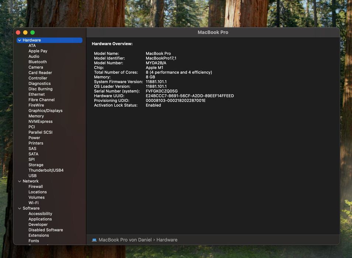This screenshot has width=352, height=258.
Task: Select Fonts in the sidebar
Action: click(34, 241)
